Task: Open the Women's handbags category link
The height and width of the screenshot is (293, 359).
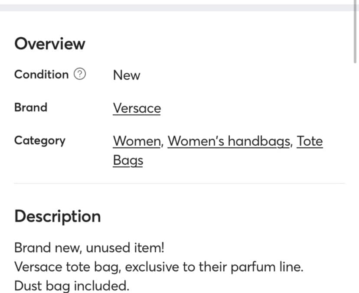Action: tap(229, 141)
